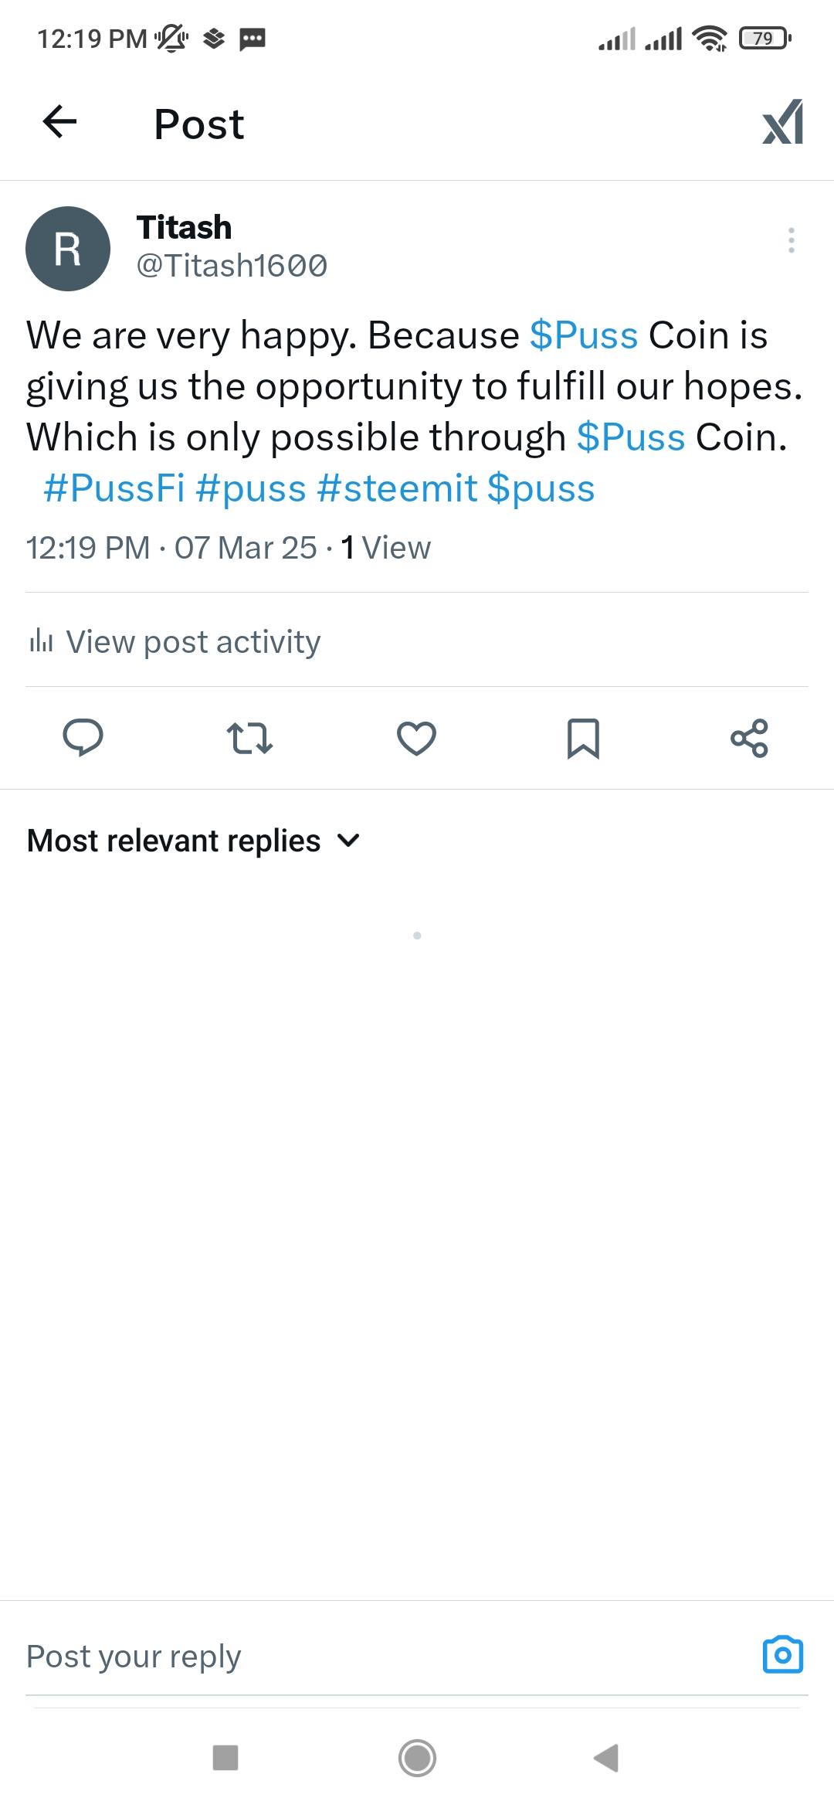Open Titash profile avatar
Image resolution: width=834 pixels, height=1808 pixels.
68,249
